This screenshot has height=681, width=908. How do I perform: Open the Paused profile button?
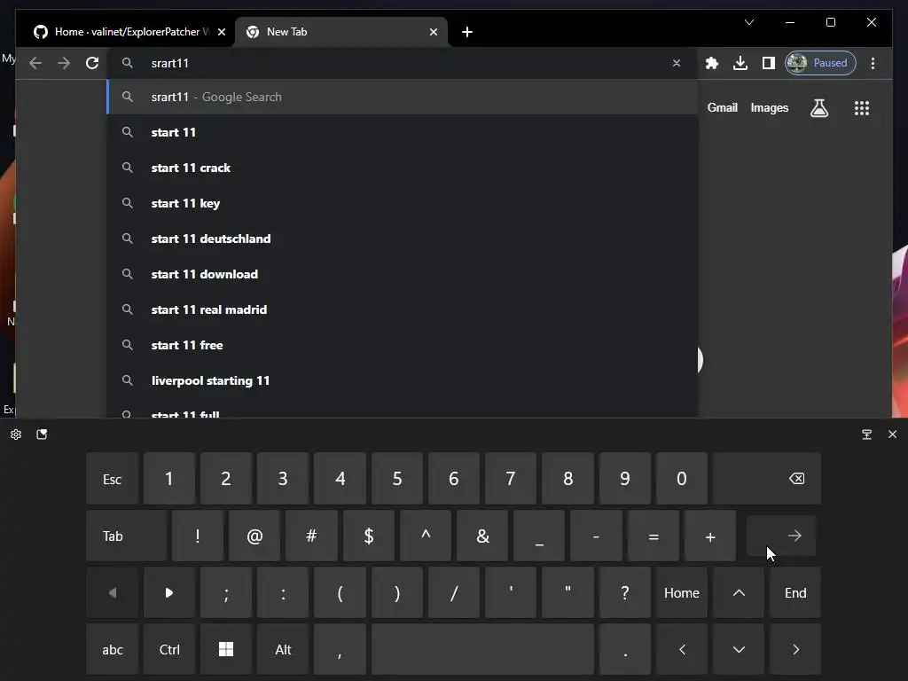tap(820, 63)
